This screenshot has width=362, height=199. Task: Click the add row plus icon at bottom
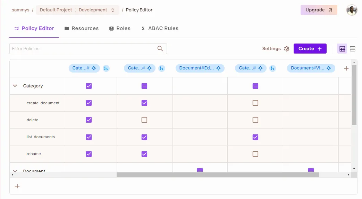[17, 186]
